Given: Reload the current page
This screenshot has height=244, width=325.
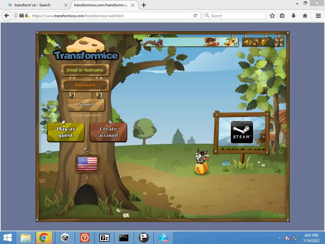Looking at the screenshot, I should [195, 16].
